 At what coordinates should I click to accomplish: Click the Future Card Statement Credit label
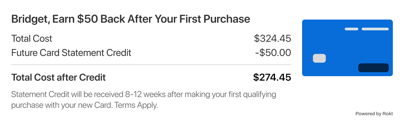[71, 53]
